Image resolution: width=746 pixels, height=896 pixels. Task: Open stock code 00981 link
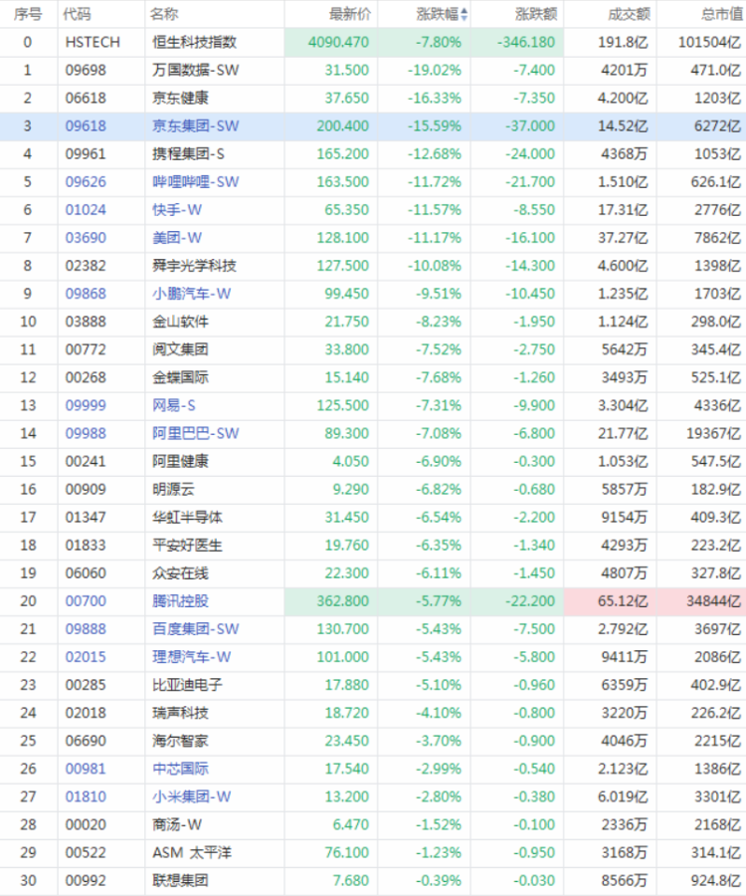(x=86, y=769)
